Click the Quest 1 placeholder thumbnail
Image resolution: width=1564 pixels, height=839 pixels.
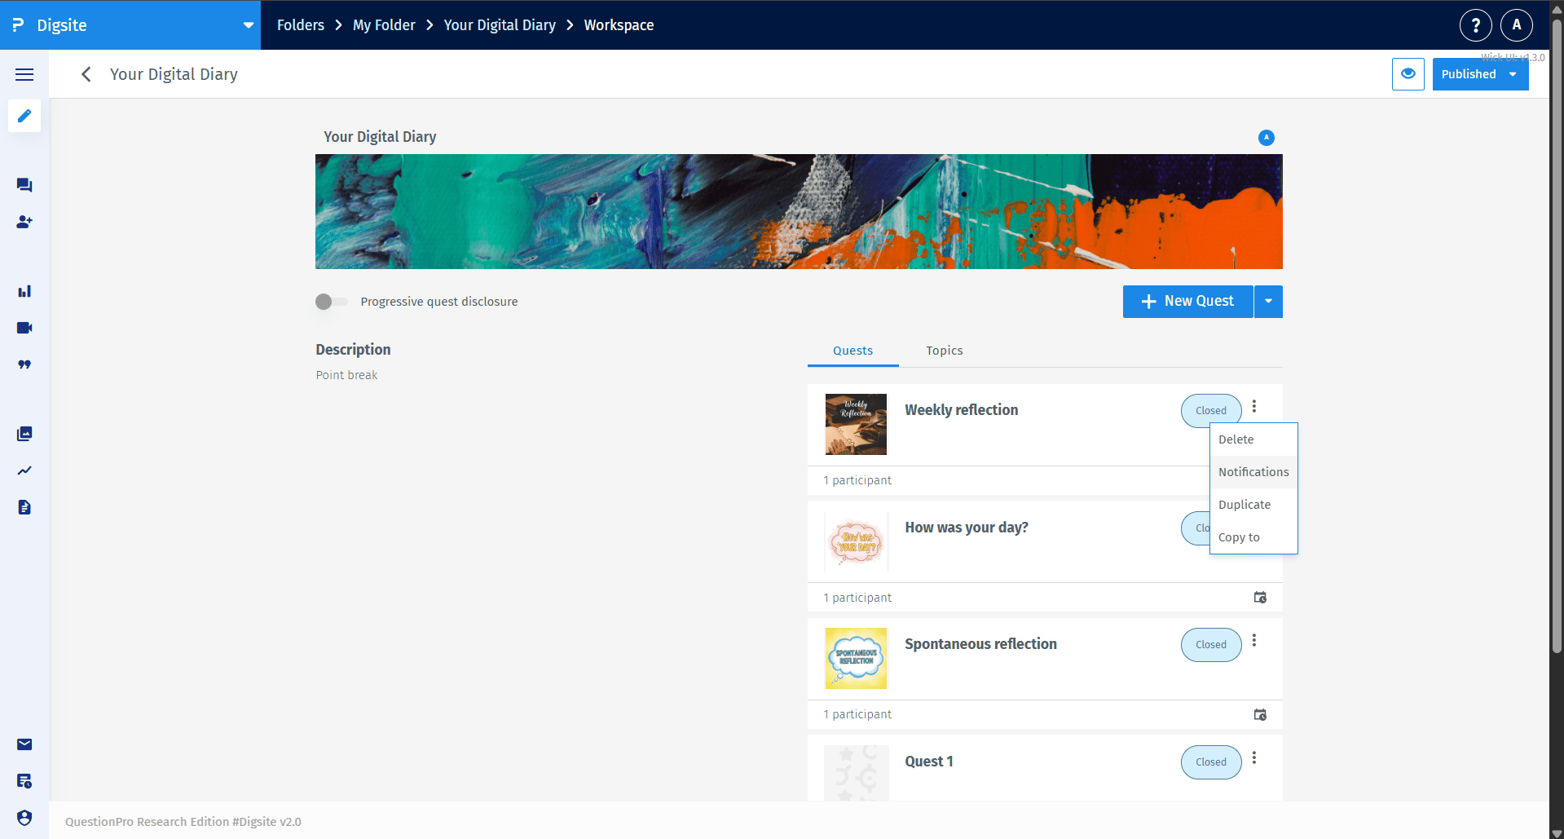pos(856,773)
